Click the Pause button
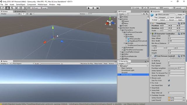187x105 pixels. 93,8
